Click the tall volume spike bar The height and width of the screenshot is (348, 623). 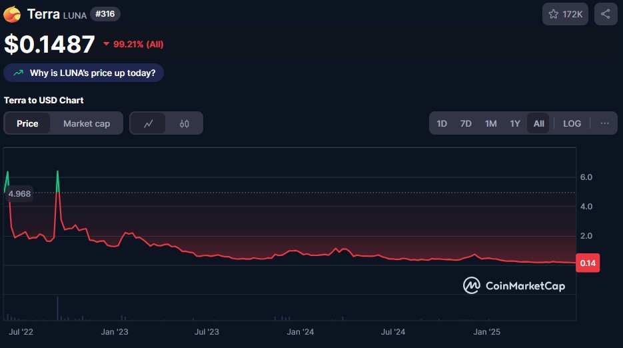pyautogui.click(x=57, y=308)
